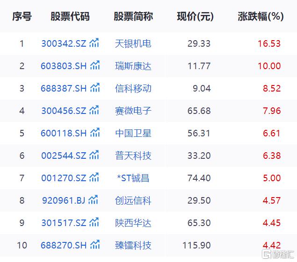Open stock name 天银机电
The image size is (297, 262).
[x=133, y=44]
